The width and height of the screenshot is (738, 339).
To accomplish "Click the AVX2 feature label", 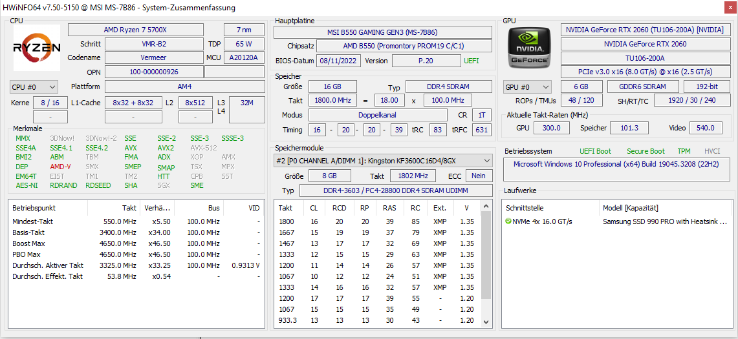I will click(166, 148).
